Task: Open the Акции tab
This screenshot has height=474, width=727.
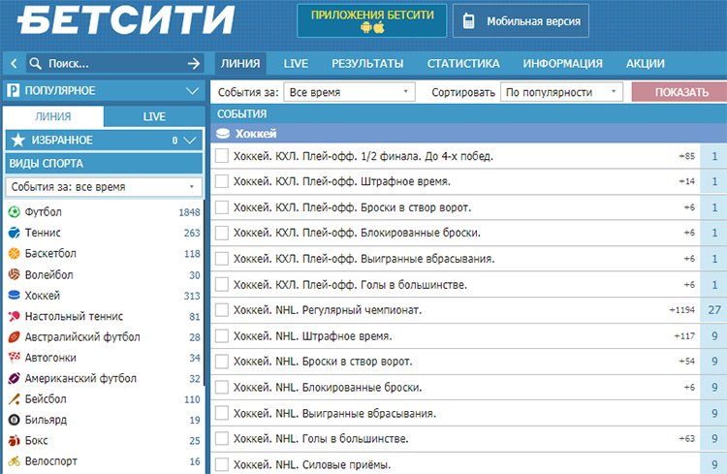Action: coord(646,64)
